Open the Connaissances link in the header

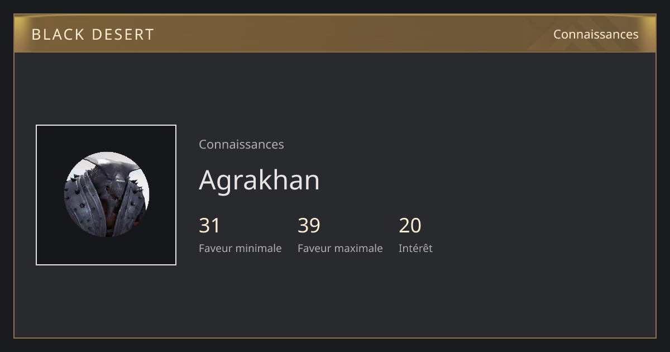click(596, 34)
